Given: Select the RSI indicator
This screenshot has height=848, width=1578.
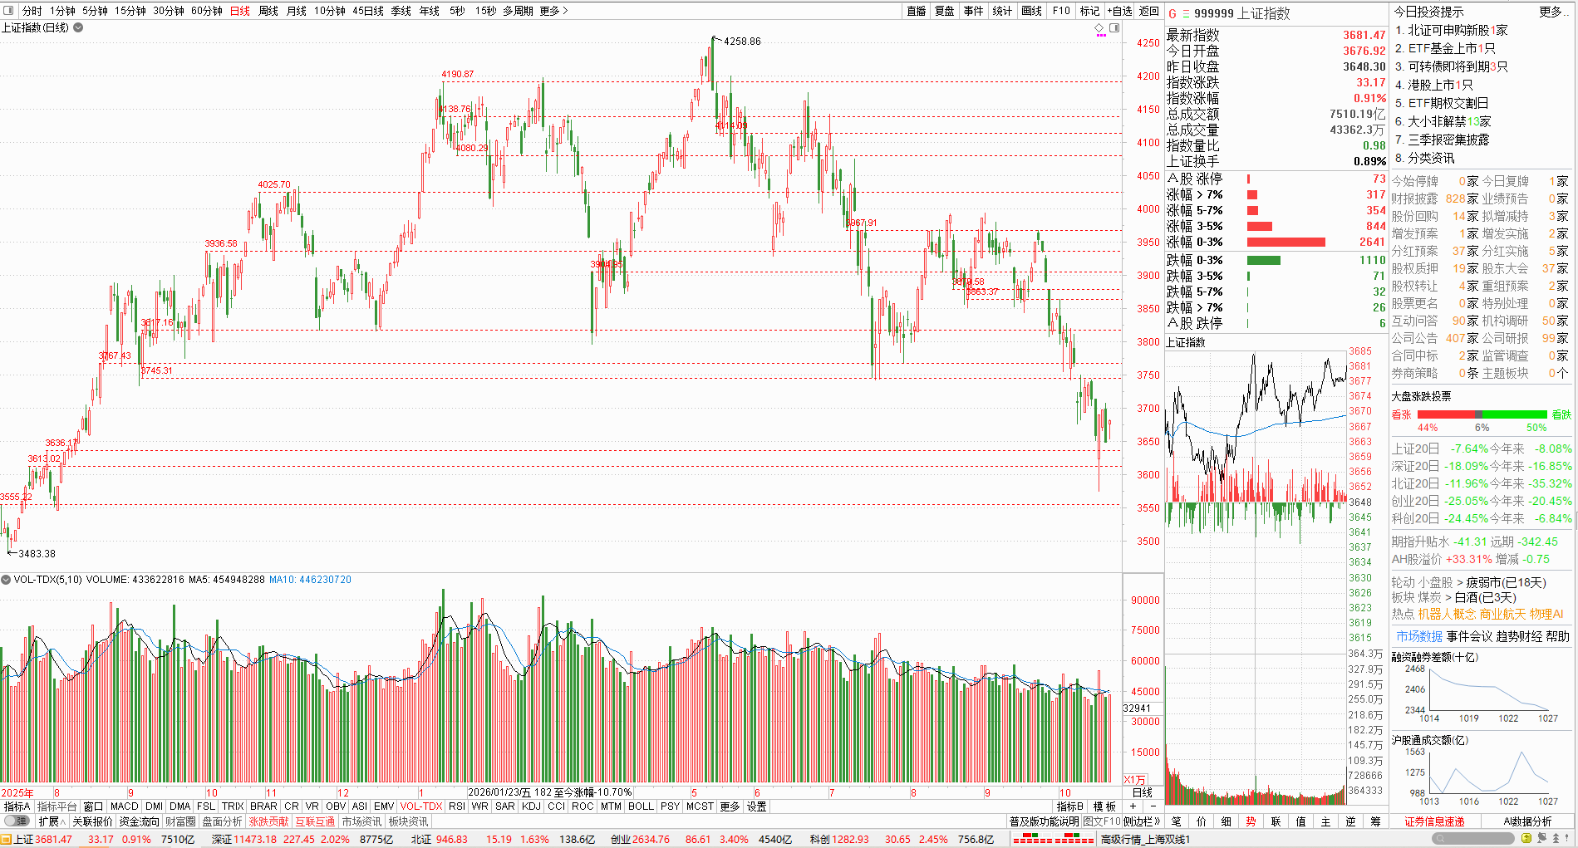Looking at the screenshot, I should point(457,806).
